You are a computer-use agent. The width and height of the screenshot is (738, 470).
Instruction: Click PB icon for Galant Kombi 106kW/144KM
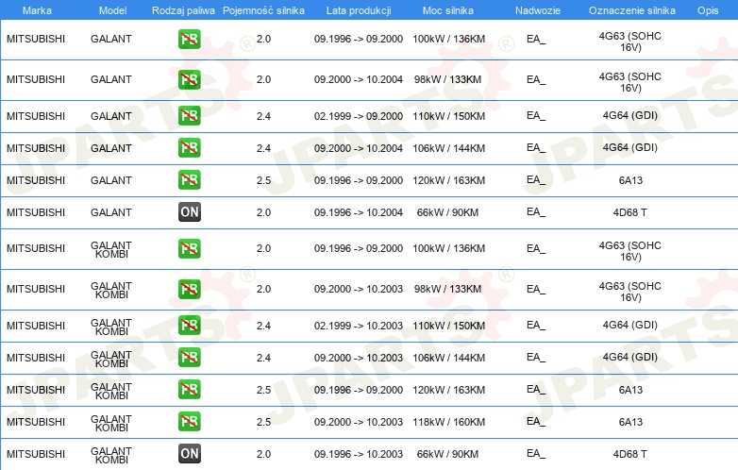pyautogui.click(x=189, y=358)
